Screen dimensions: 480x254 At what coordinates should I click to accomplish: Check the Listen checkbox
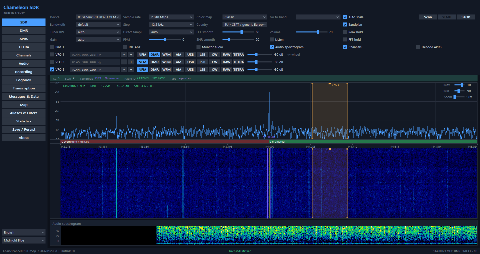[x=272, y=39]
